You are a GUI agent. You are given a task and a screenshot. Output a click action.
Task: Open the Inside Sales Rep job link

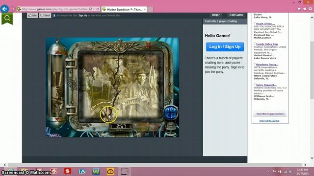[x=267, y=44]
